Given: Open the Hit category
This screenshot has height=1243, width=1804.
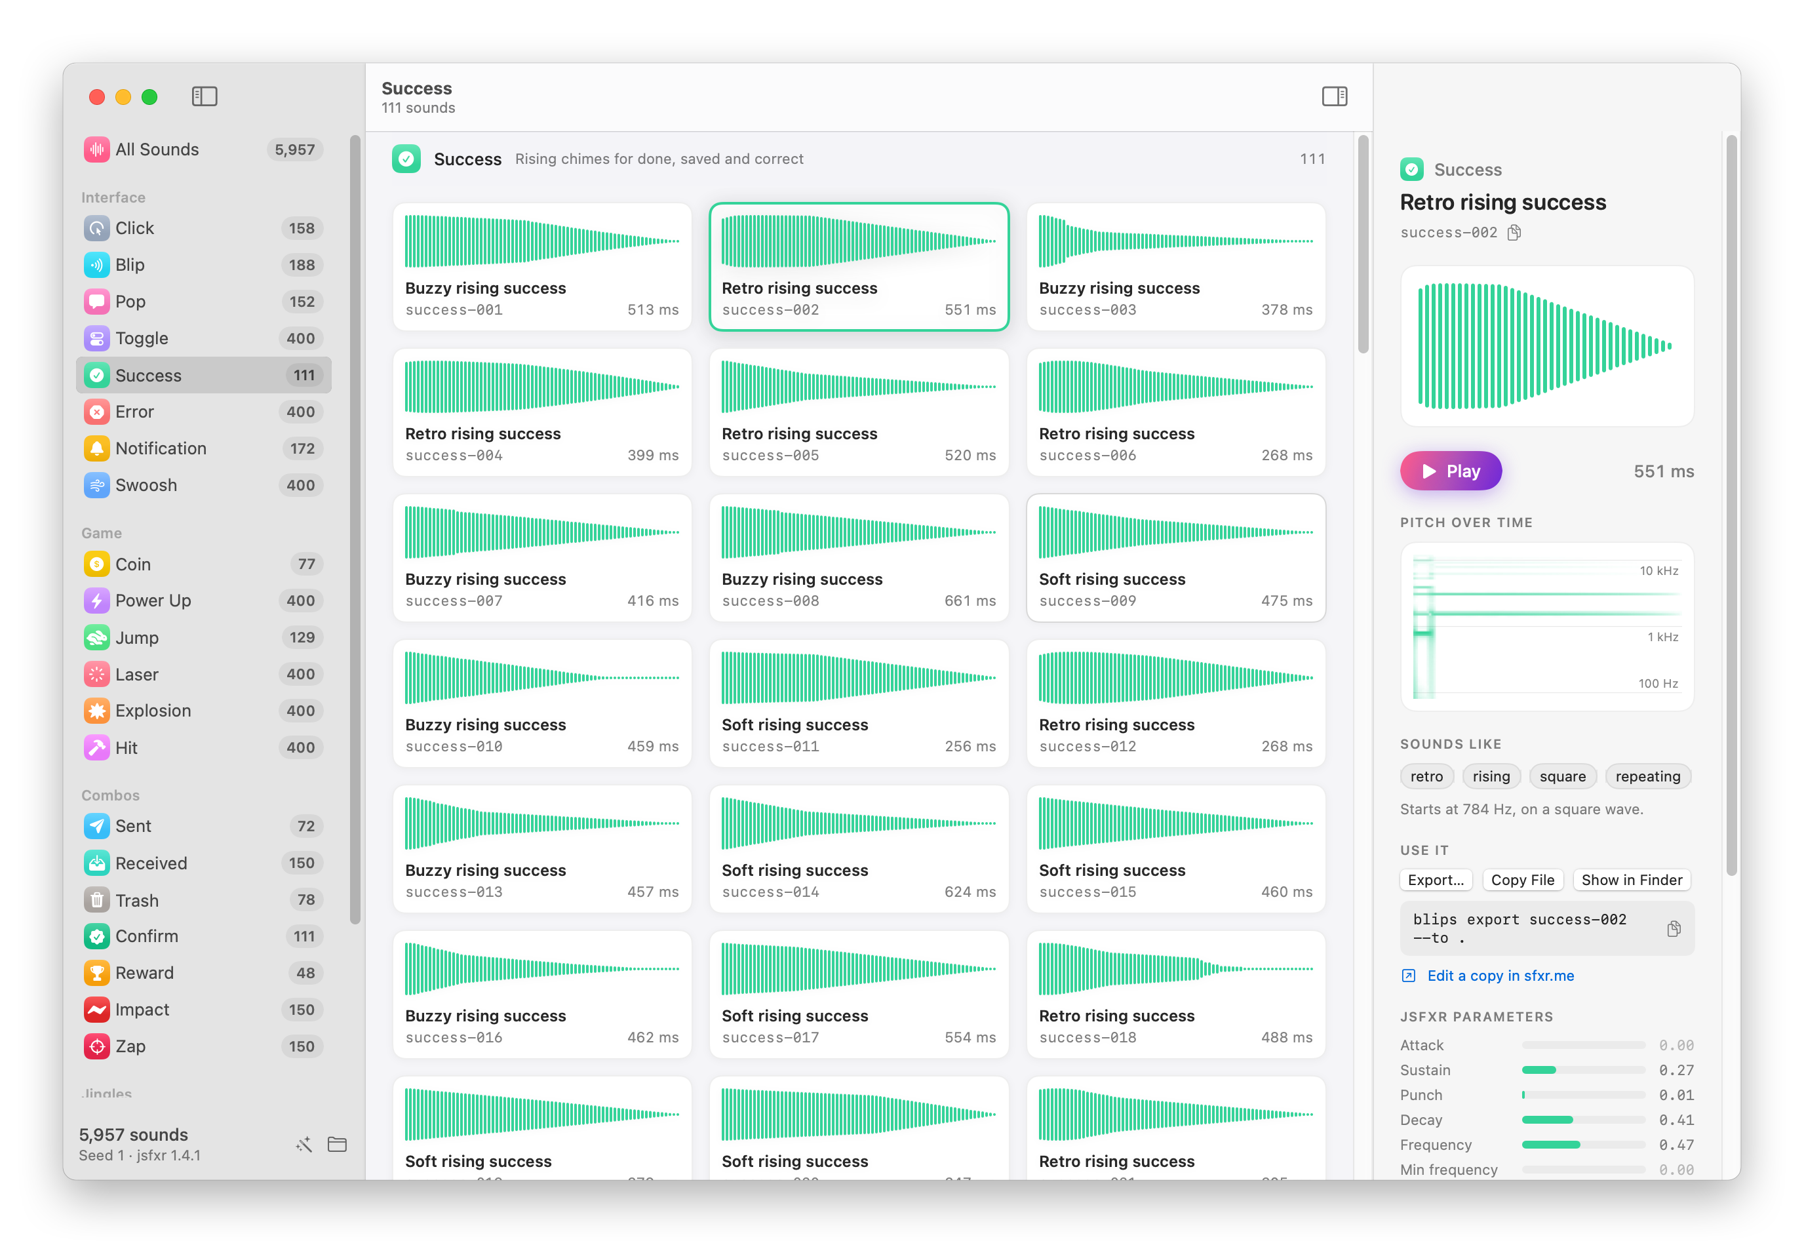Looking at the screenshot, I should [204, 747].
